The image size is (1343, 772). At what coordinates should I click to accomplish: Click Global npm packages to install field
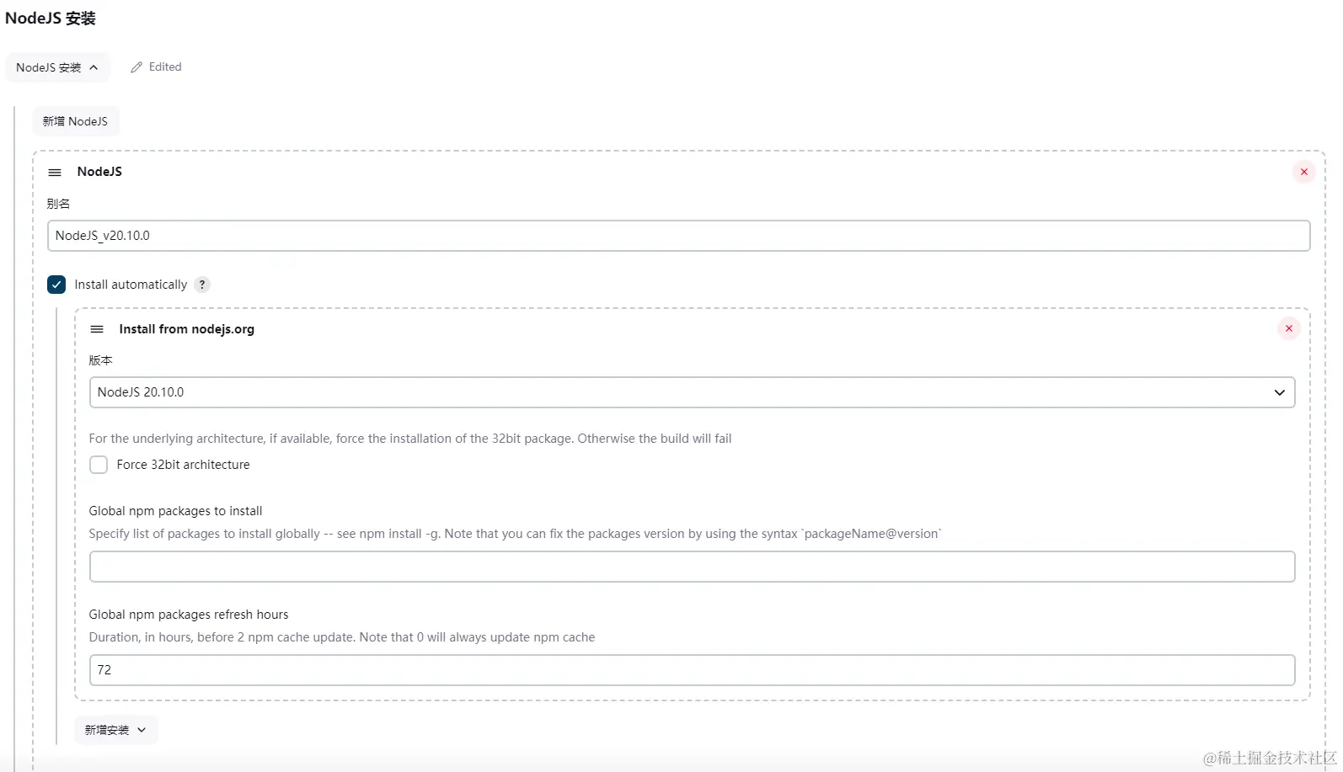pyautogui.click(x=691, y=567)
